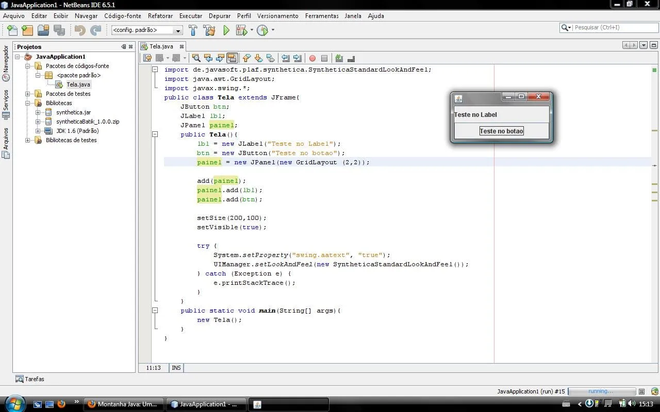Click the Find Selection magnifier icon in editor toolbar
The width and height of the screenshot is (660, 412).
[196, 58]
